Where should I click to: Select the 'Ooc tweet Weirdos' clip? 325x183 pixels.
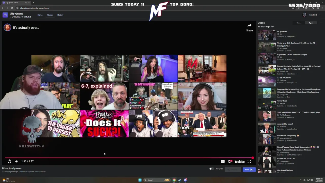coord(289,171)
